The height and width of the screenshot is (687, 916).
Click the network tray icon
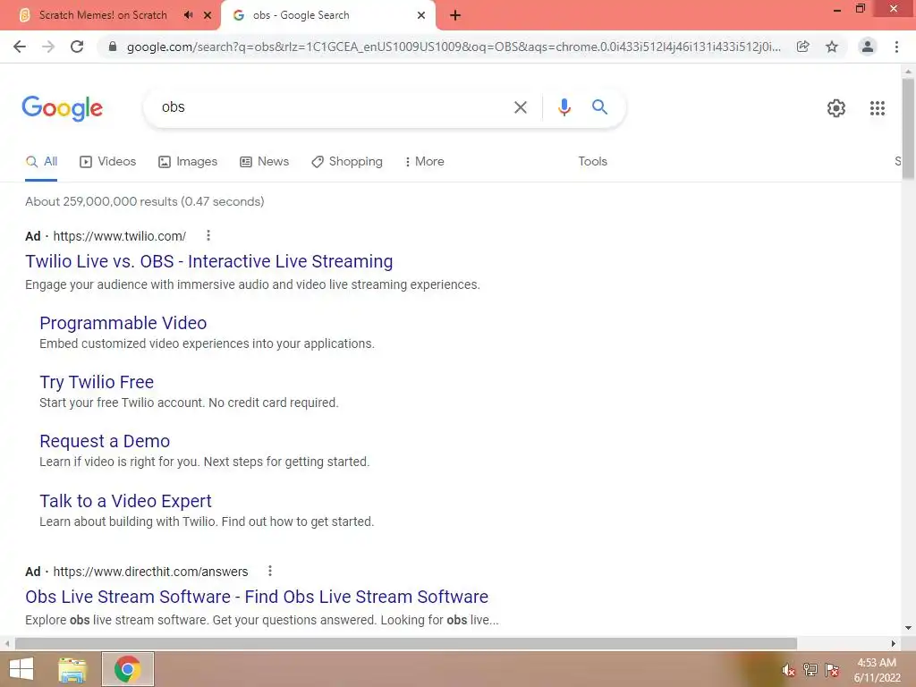(x=810, y=670)
